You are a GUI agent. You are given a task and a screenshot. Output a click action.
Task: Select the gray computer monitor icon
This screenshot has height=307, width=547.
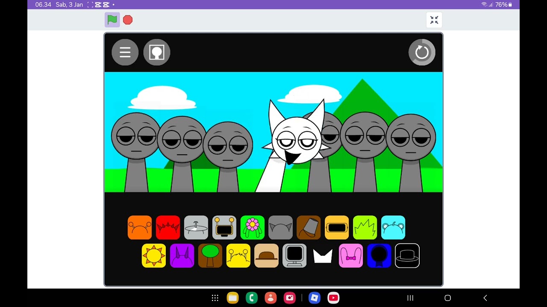[x=294, y=255]
